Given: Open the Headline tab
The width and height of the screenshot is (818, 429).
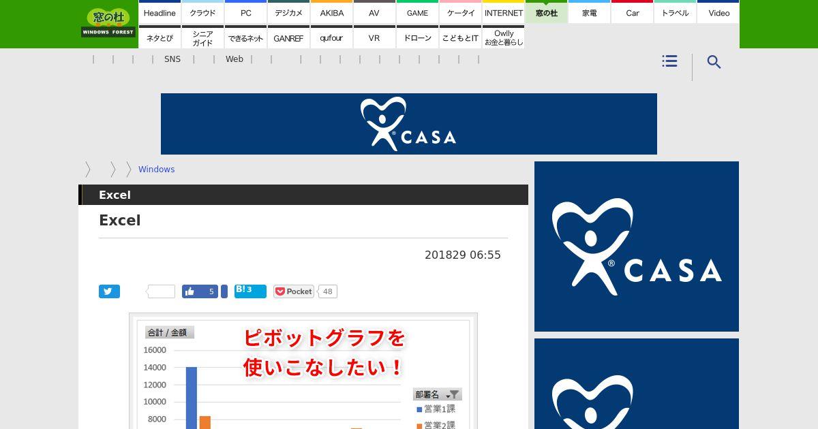Looking at the screenshot, I should pos(160,12).
